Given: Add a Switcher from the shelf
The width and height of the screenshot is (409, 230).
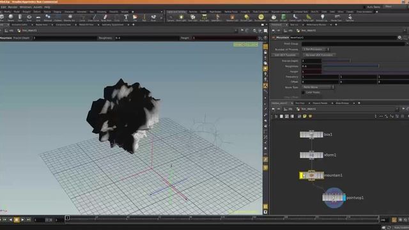Looking at the screenshot, I should (350, 18).
